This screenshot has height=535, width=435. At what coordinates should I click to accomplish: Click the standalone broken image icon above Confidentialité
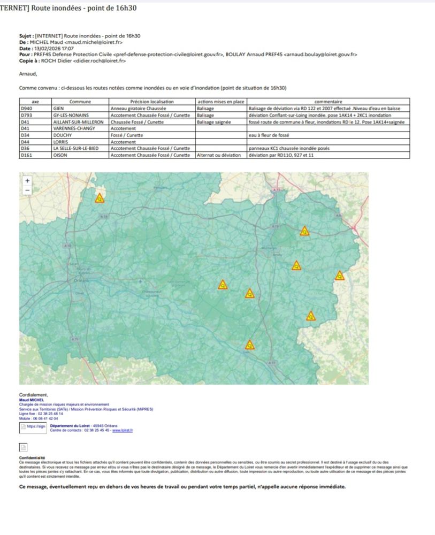click(x=24, y=447)
